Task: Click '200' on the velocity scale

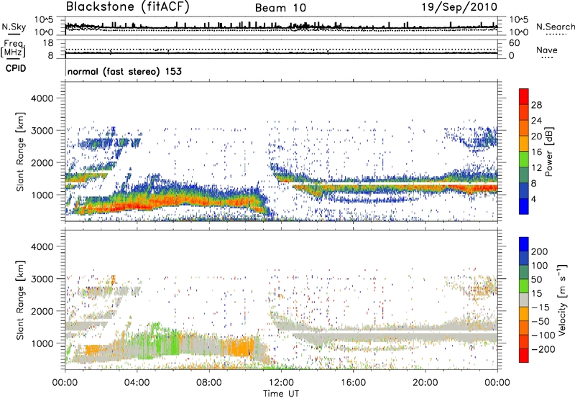Action: point(540,251)
